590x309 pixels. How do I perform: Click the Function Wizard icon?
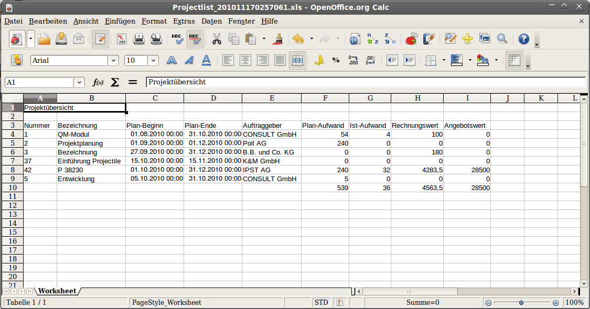click(x=98, y=82)
